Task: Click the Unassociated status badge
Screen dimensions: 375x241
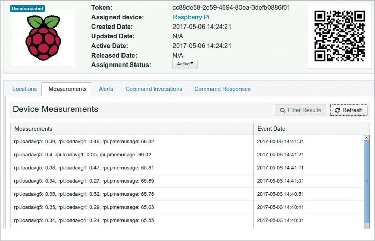Action: 27,8
